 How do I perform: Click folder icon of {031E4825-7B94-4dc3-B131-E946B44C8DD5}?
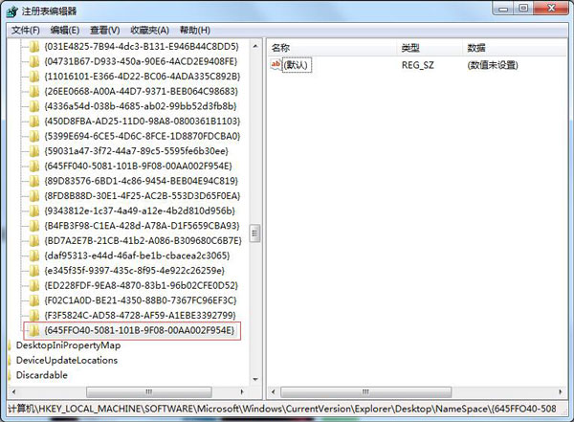pyautogui.click(x=34, y=47)
